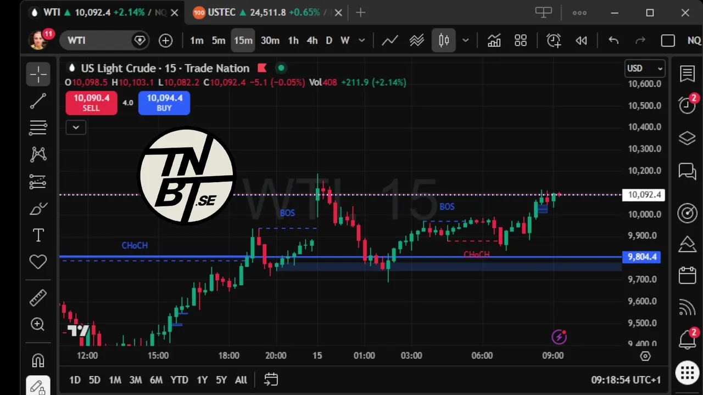703x395 pixels.
Task: Create an alert with clock-plus icon
Action: (554, 41)
